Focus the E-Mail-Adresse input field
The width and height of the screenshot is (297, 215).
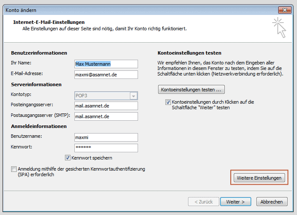click(106, 75)
